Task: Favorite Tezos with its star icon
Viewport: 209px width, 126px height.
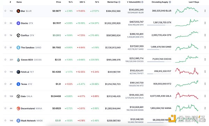Action: pyautogui.click(x=5, y=84)
